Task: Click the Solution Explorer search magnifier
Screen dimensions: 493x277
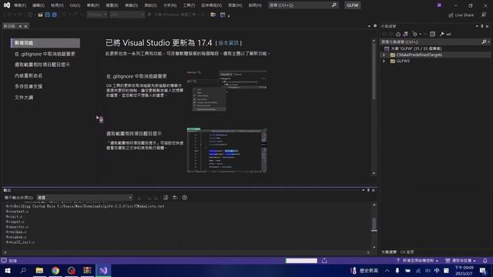Action: (484, 42)
